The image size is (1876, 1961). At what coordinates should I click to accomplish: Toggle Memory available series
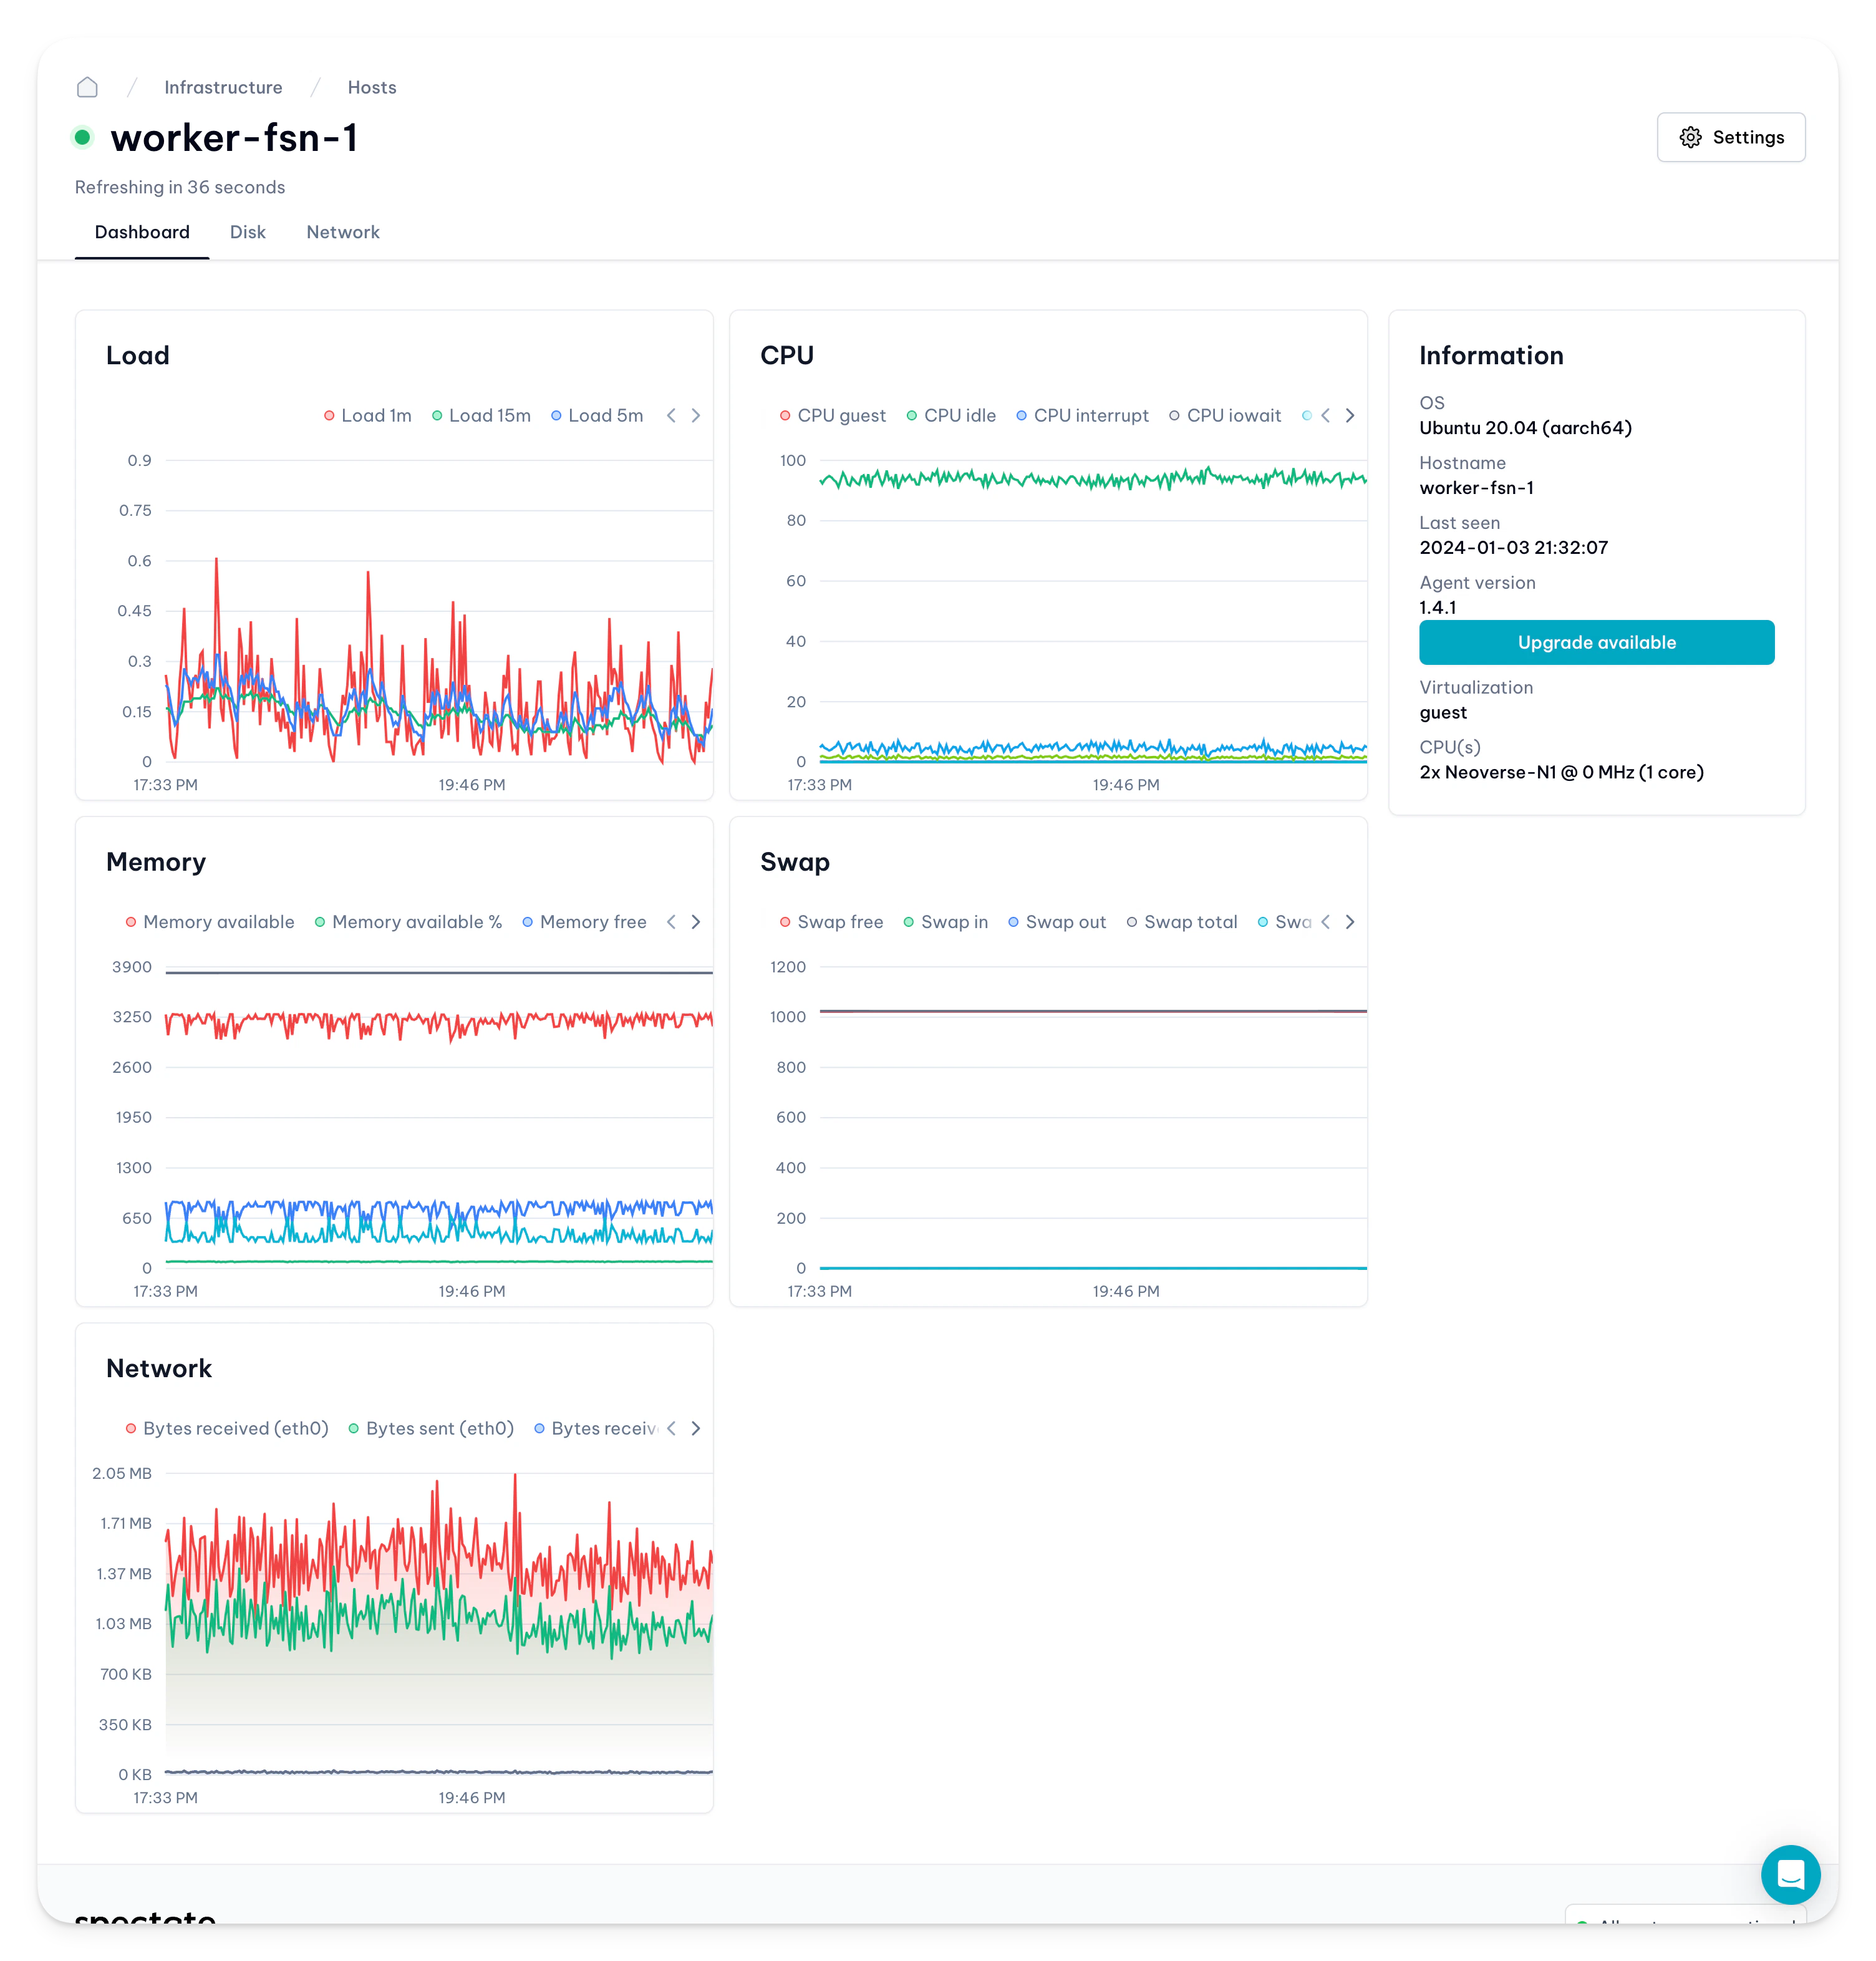pos(209,922)
